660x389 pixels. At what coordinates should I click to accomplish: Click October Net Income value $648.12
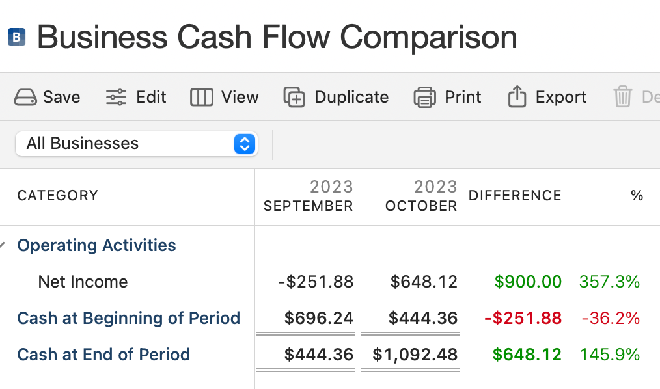(424, 282)
